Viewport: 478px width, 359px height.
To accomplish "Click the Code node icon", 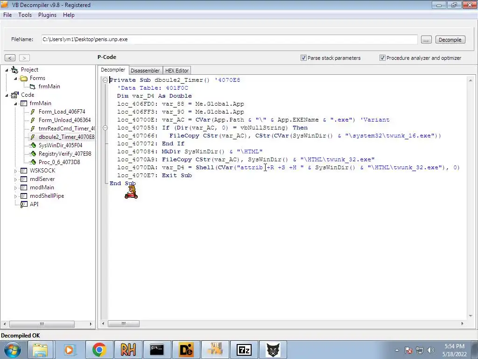I will point(14,95).
